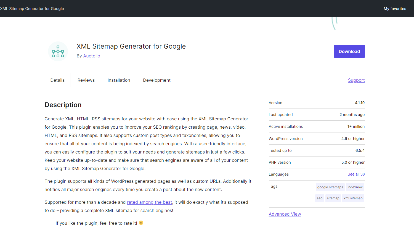Click the plugin name heading
The height and width of the screenshot is (233, 414).
coord(131,46)
